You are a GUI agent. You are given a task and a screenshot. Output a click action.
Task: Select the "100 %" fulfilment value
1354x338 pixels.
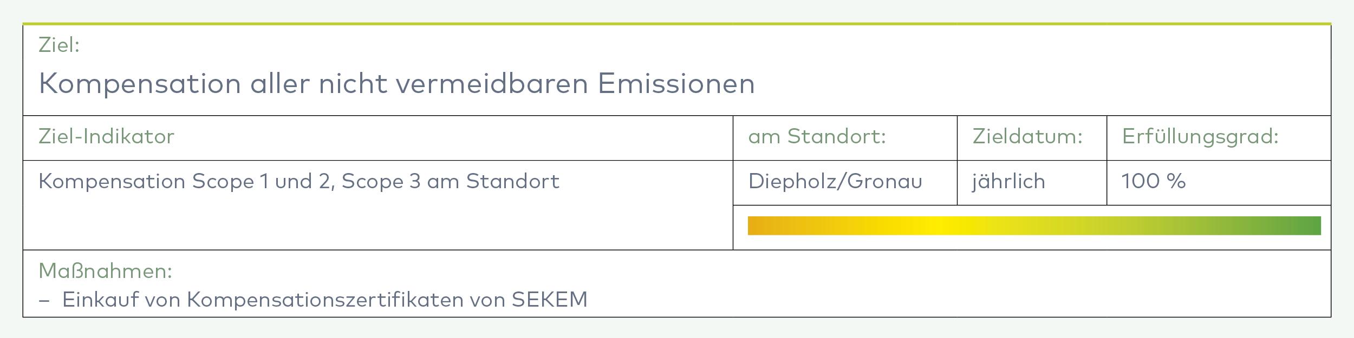pyautogui.click(x=1154, y=181)
